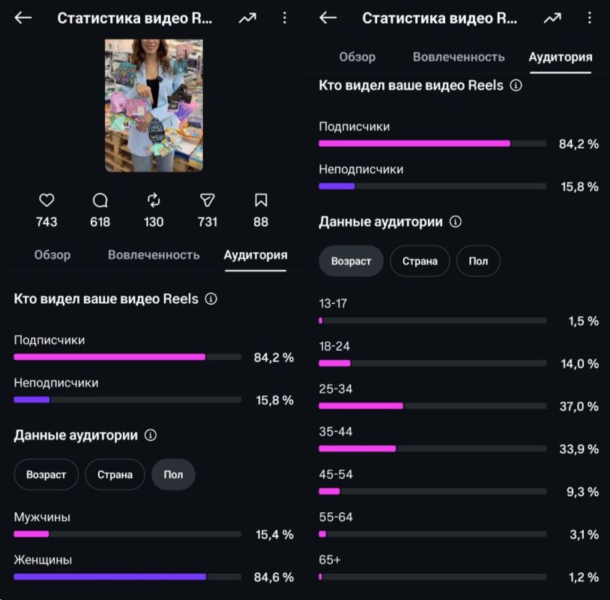Tap the 25-34 age group bar

click(432, 406)
